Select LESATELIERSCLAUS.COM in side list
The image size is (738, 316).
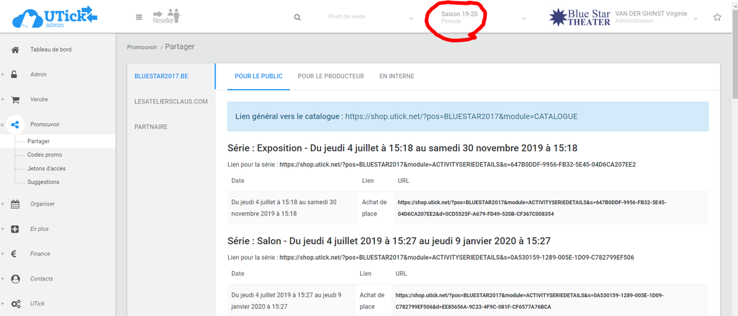170,102
